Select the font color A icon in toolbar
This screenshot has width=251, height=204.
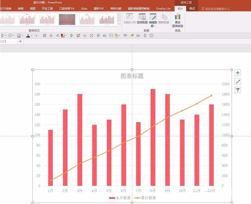28,35
